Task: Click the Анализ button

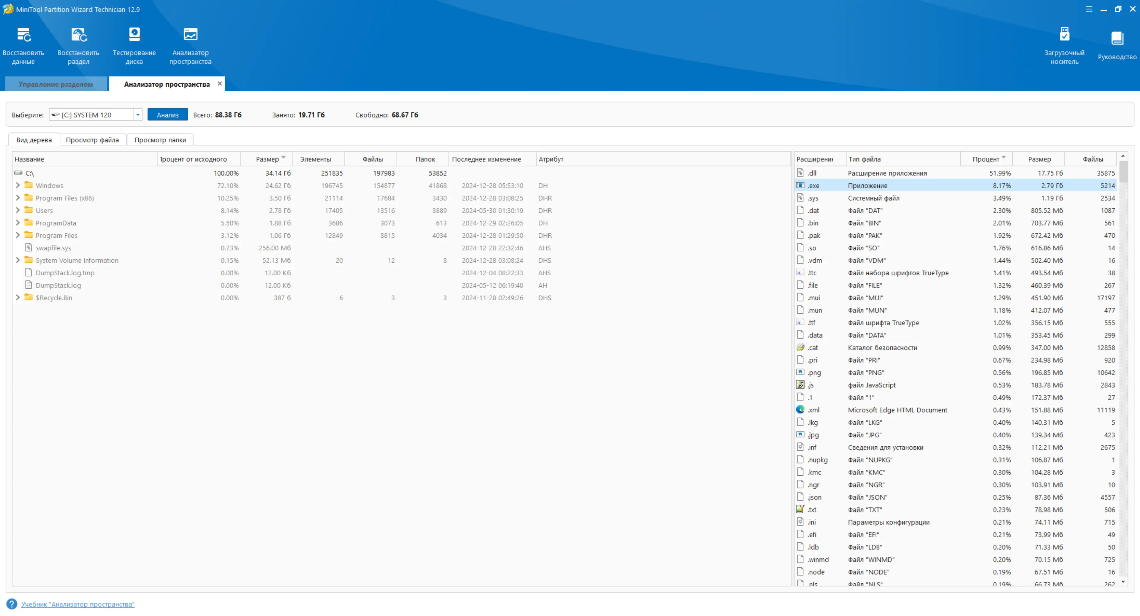Action: pos(167,115)
